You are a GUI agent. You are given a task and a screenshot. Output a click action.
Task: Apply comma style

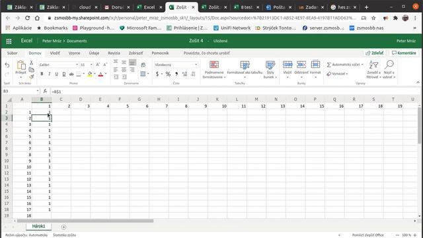pyautogui.click(x=176, y=74)
